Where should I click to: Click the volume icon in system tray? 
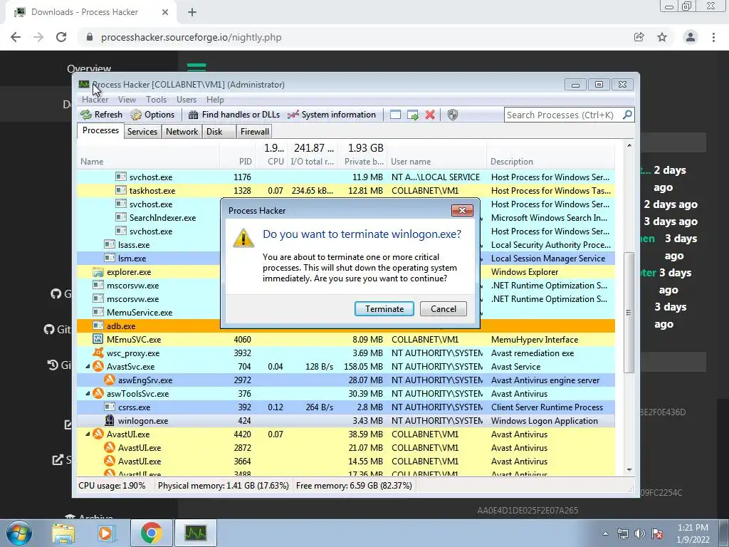point(640,533)
